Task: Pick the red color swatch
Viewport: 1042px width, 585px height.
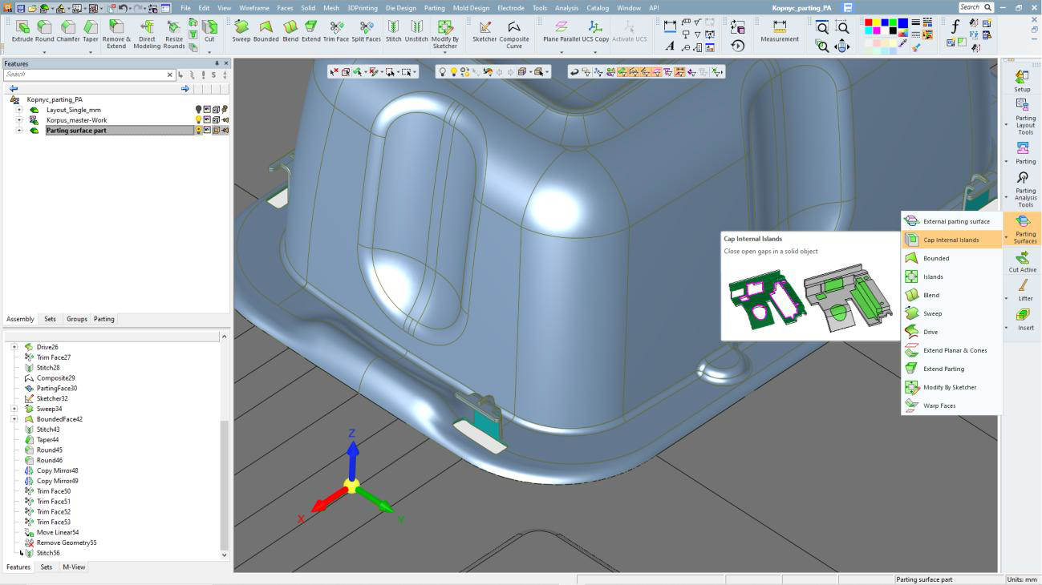Action: [x=868, y=22]
